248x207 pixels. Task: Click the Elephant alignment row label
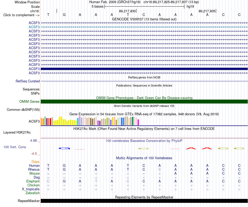pyautogui.click(x=33, y=181)
